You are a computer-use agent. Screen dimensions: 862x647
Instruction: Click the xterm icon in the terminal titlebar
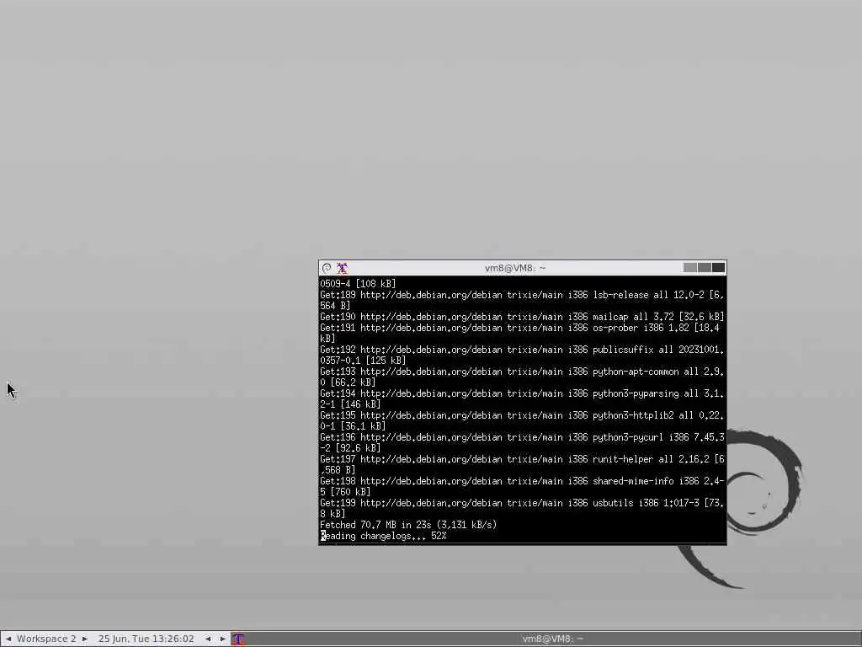click(342, 268)
